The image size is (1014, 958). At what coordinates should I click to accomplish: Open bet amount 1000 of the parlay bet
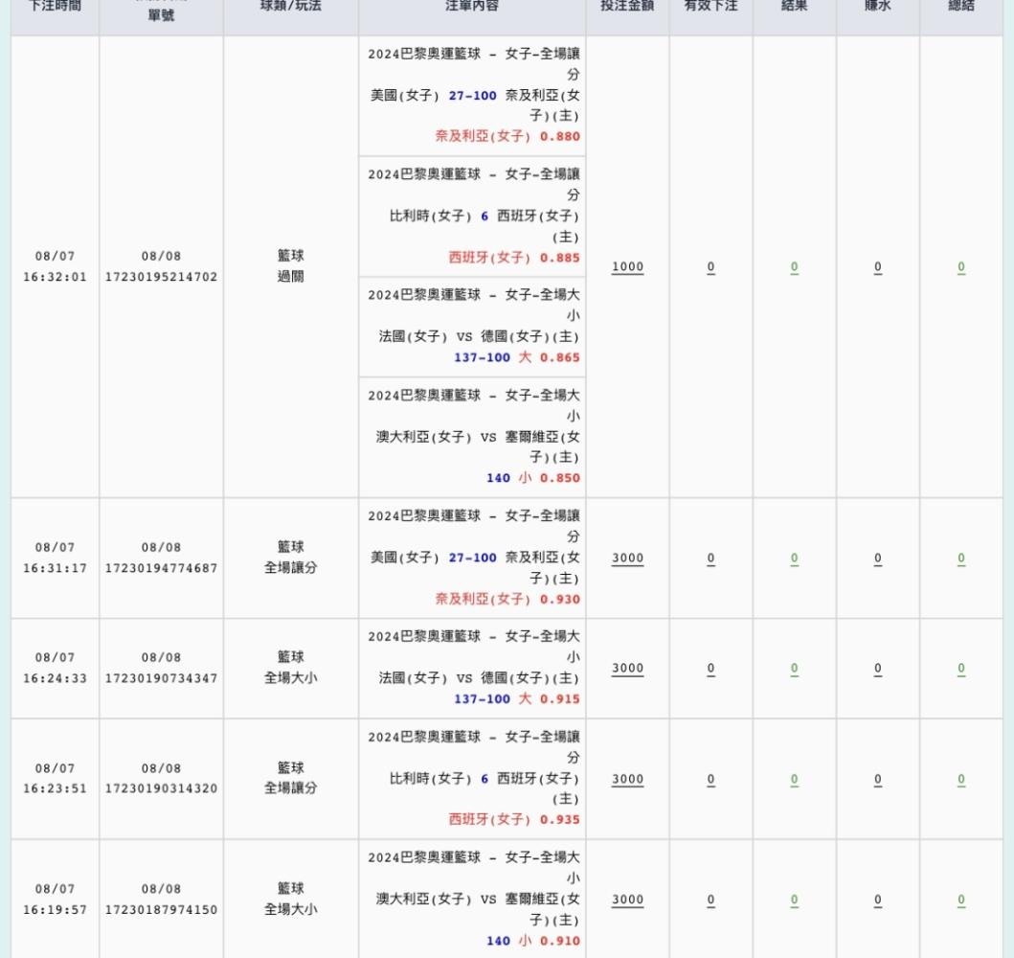point(627,266)
